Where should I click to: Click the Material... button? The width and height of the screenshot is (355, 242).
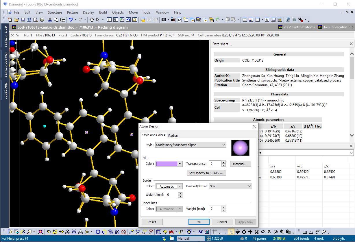tap(240, 164)
